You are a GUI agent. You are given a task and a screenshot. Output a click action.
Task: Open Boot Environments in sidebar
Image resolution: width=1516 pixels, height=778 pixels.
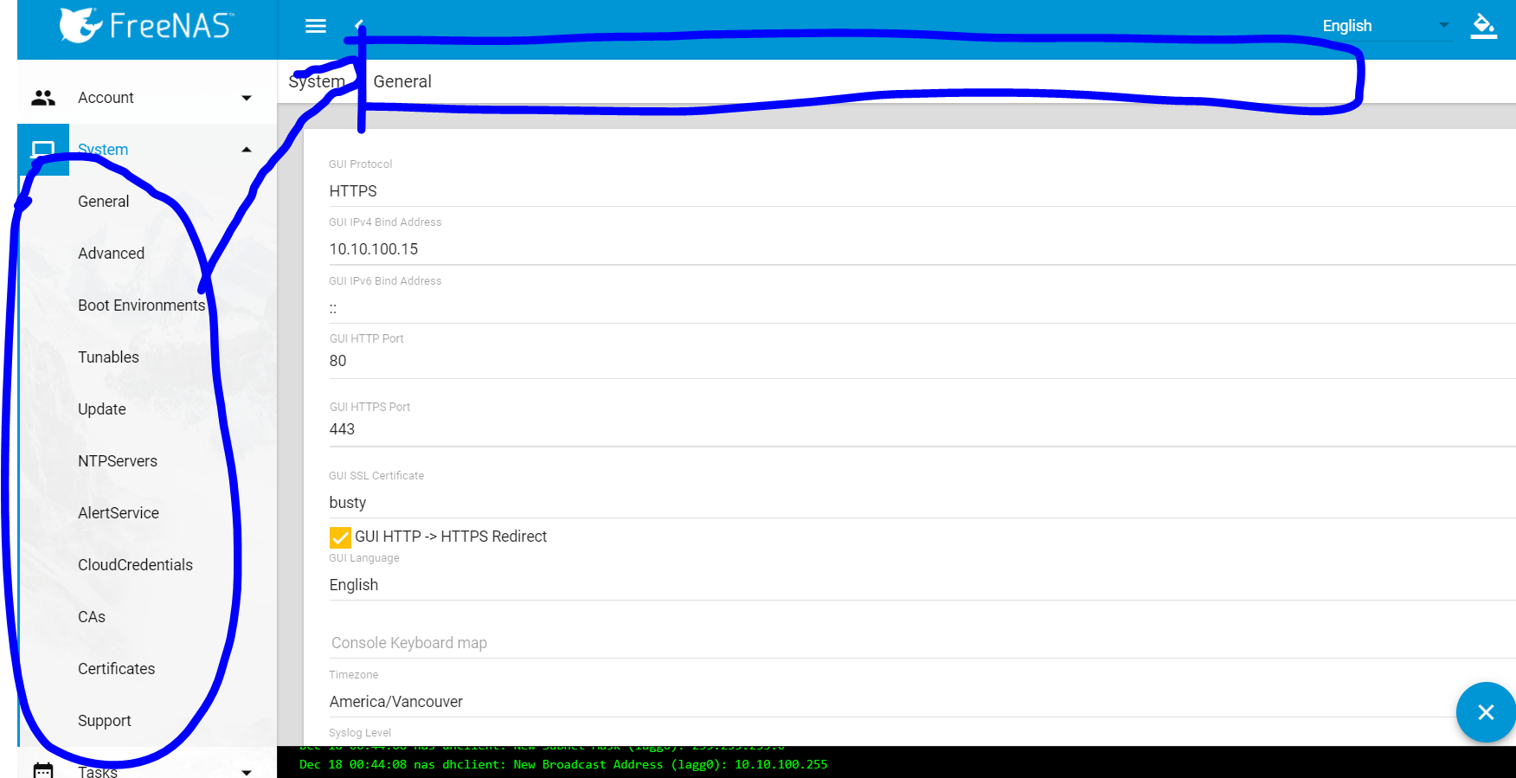141,305
